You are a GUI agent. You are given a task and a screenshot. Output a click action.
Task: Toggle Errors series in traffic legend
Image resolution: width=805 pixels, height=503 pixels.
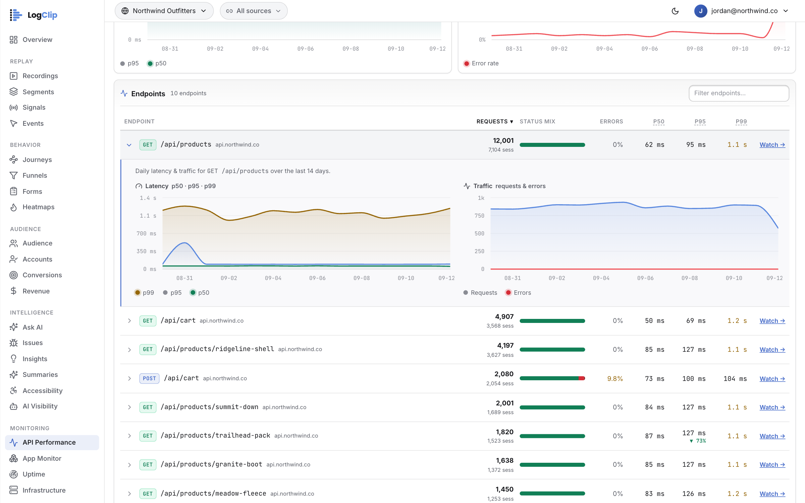pos(518,292)
